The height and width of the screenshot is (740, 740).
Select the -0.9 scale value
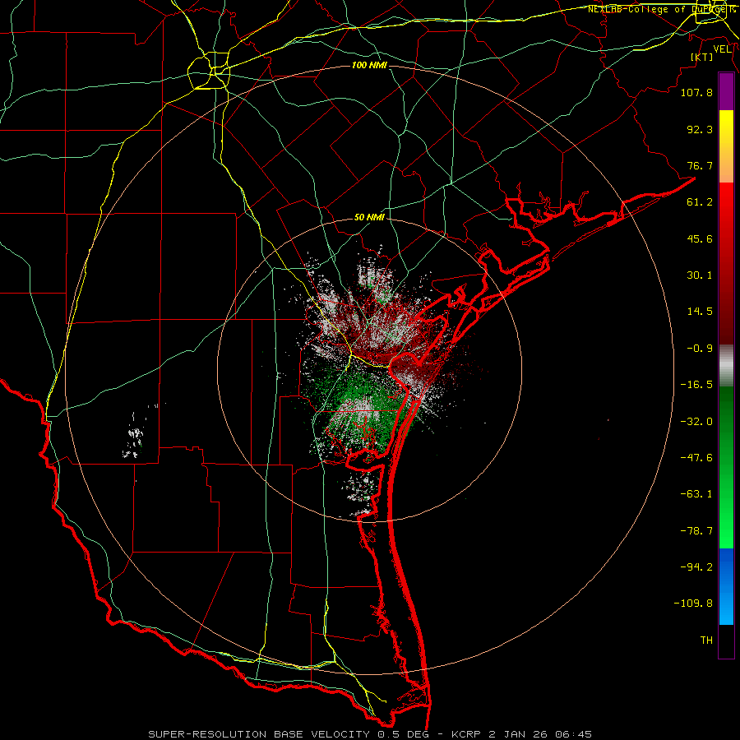pyautogui.click(x=700, y=349)
